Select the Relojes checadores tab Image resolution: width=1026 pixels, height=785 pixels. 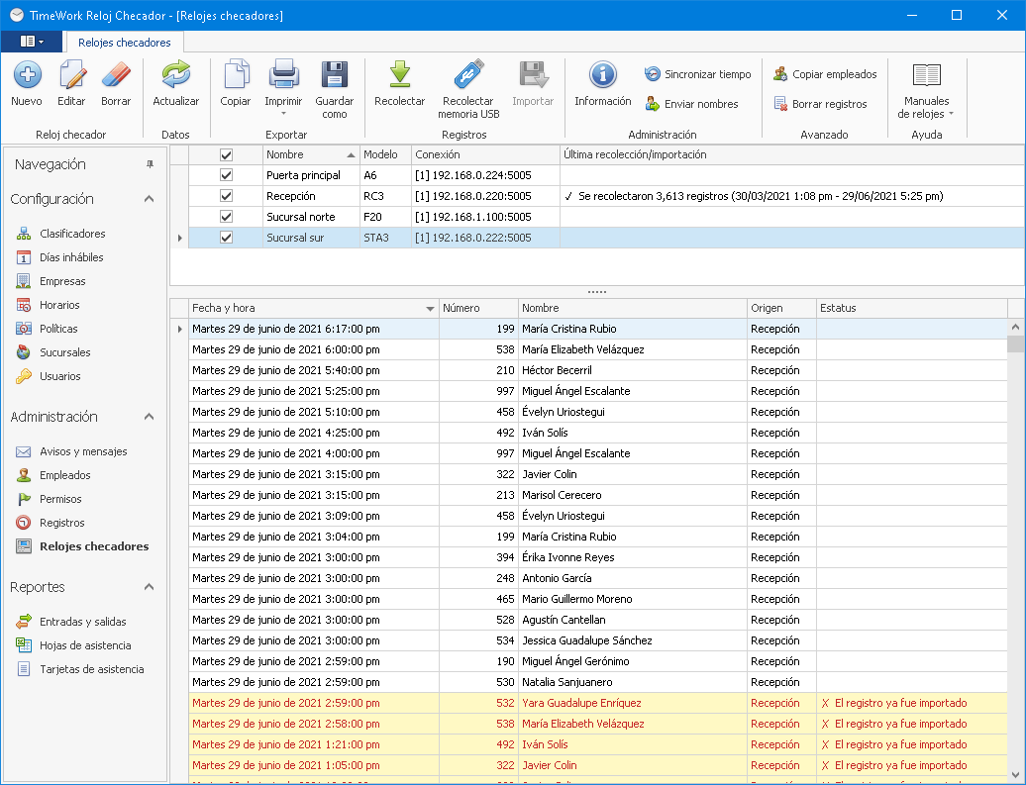pyautogui.click(x=125, y=43)
